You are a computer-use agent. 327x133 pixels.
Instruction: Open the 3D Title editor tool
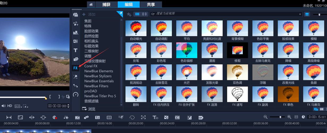click(x=155, y=117)
